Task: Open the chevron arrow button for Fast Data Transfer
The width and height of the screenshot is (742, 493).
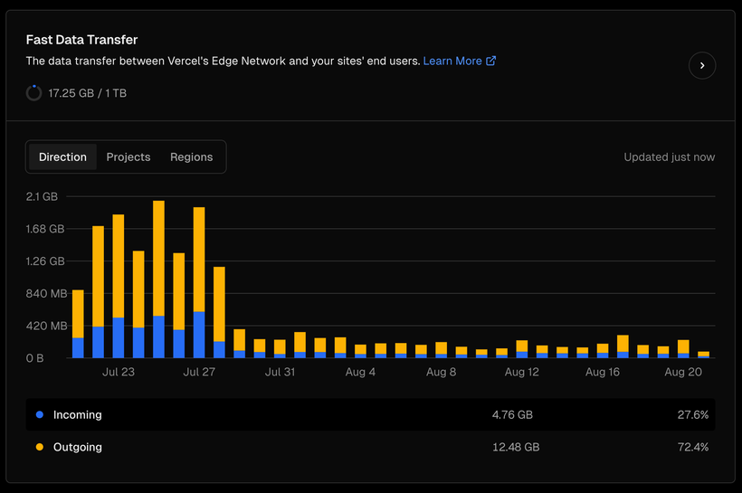Action: [x=702, y=65]
